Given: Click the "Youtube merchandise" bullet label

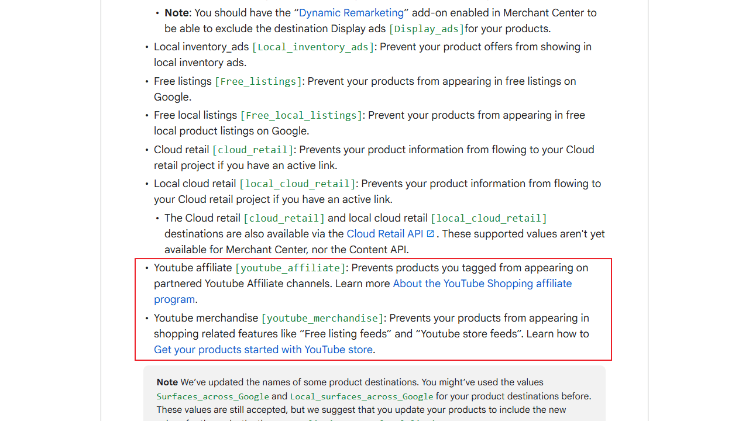Looking at the screenshot, I should click(x=205, y=318).
